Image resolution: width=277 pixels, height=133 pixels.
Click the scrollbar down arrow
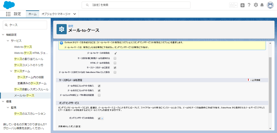[x=270, y=128]
